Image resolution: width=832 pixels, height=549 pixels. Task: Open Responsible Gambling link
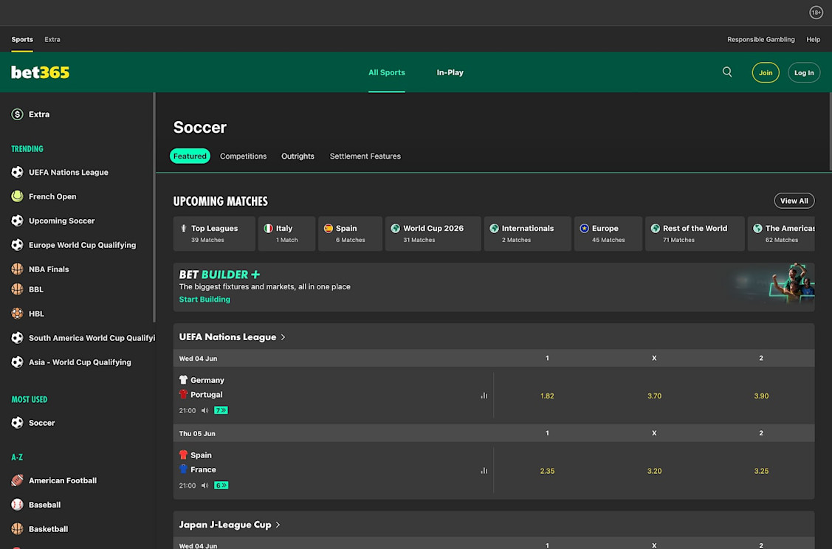[761, 39]
